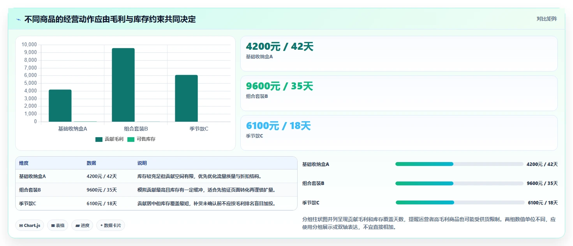Screen dimensions: 573x246
Task: Click the 数据 column header
Action: click(x=91, y=163)
